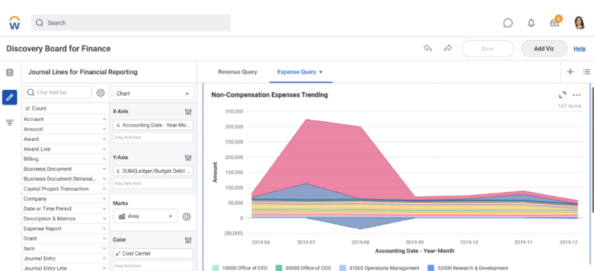The width and height of the screenshot is (594, 271).
Task: Click 31000 Operations Management legend swatch
Action: click(x=342, y=268)
